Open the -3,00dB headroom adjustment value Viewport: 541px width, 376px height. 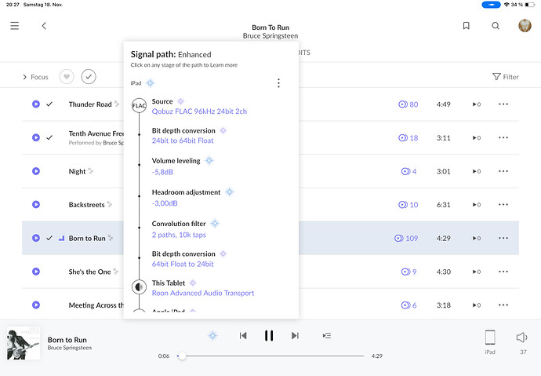tap(165, 203)
